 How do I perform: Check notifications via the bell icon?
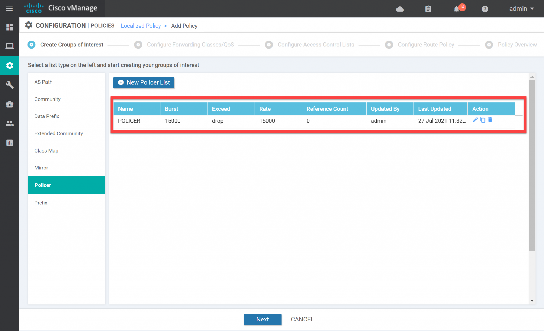click(457, 9)
